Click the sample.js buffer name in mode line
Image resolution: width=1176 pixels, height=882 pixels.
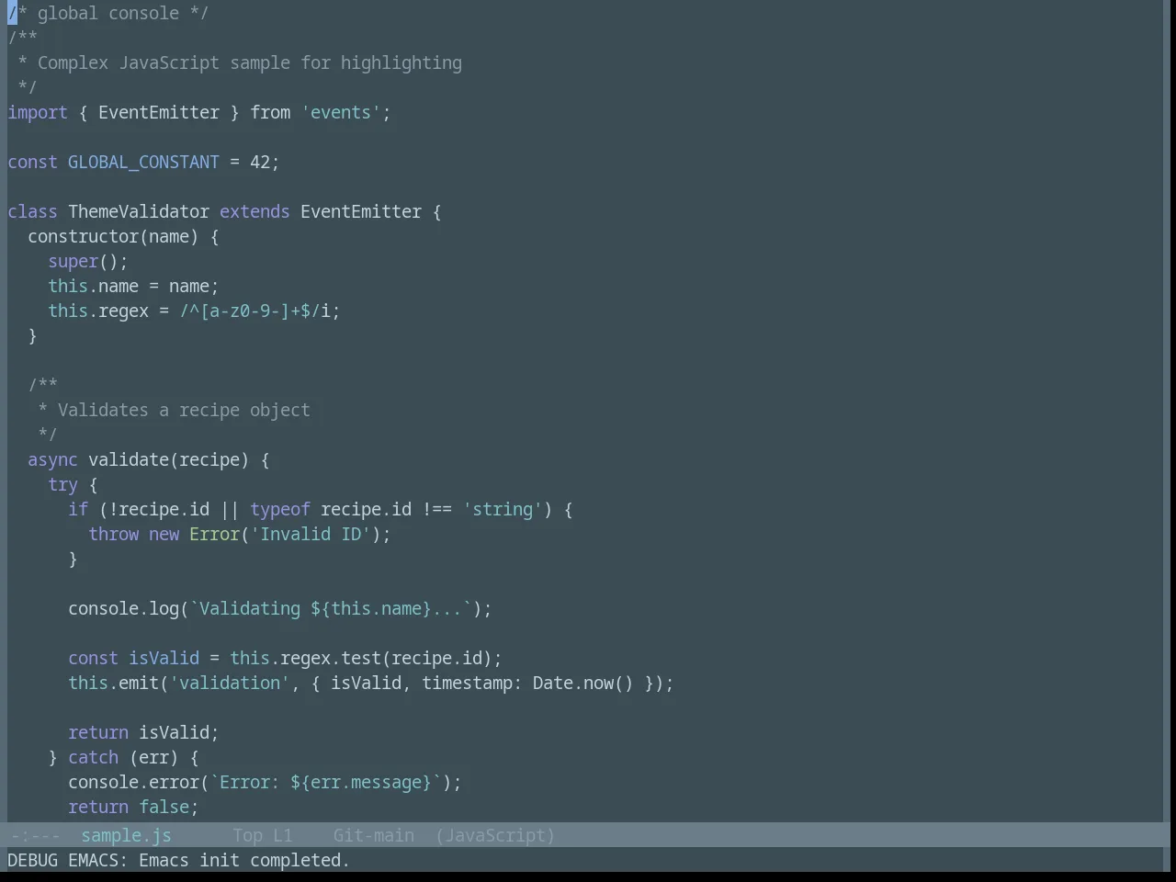tap(126, 835)
